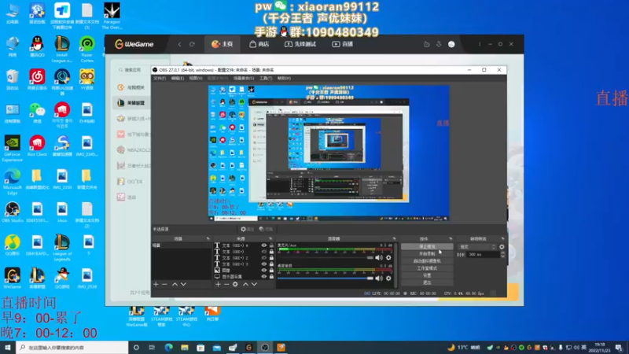The image size is (629, 354).
Task: Enable Studio Mode in OBS controls
Action: tap(427, 268)
